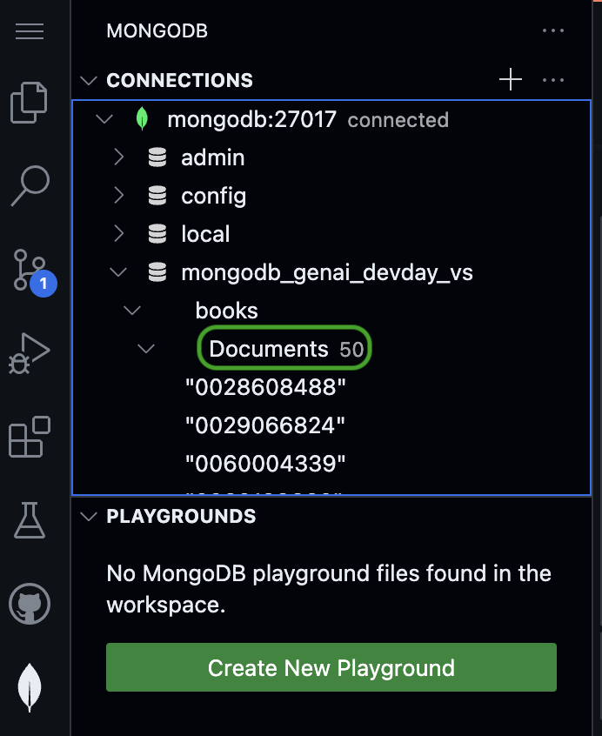This screenshot has width=602, height=736.
Task: Click the config database icon
Action: (157, 196)
